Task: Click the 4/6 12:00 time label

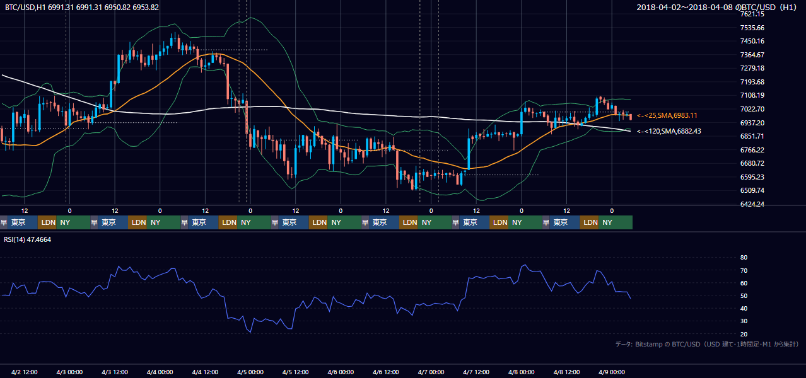Action: coord(386,372)
